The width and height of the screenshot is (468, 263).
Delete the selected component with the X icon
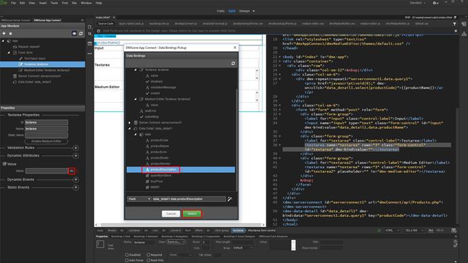pyautogui.click(x=10, y=33)
